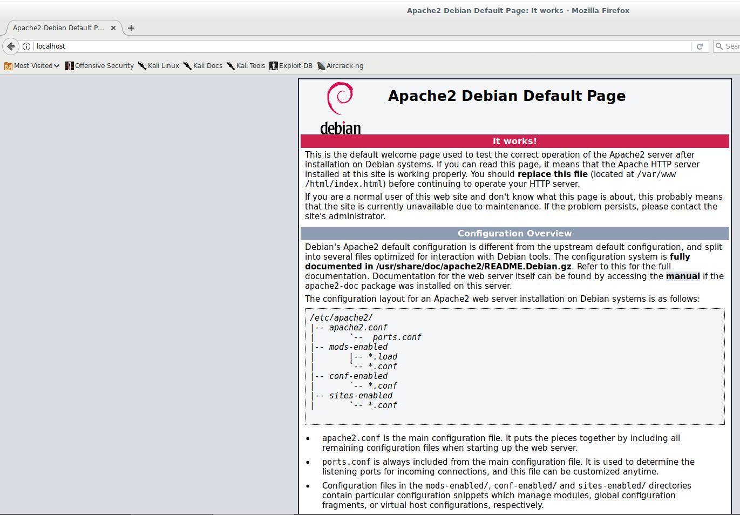Click the search magnifier icon
740x515 pixels.
719,46
